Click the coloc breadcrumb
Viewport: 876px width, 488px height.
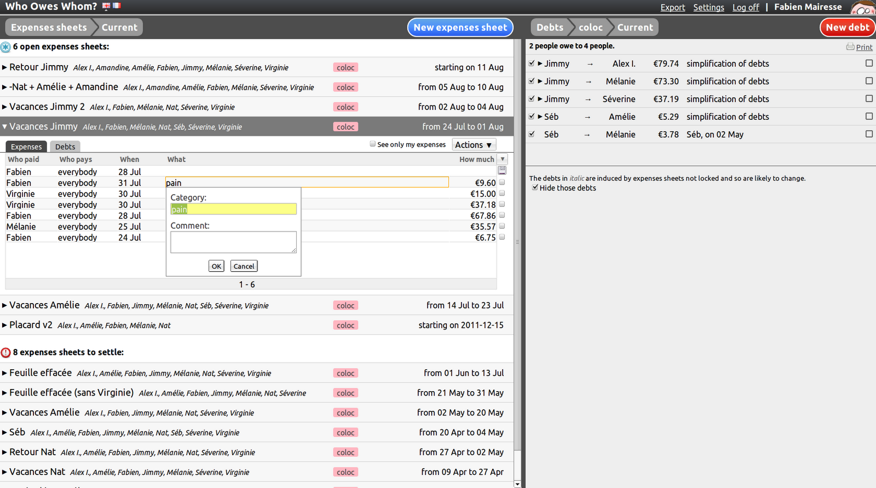click(x=591, y=27)
